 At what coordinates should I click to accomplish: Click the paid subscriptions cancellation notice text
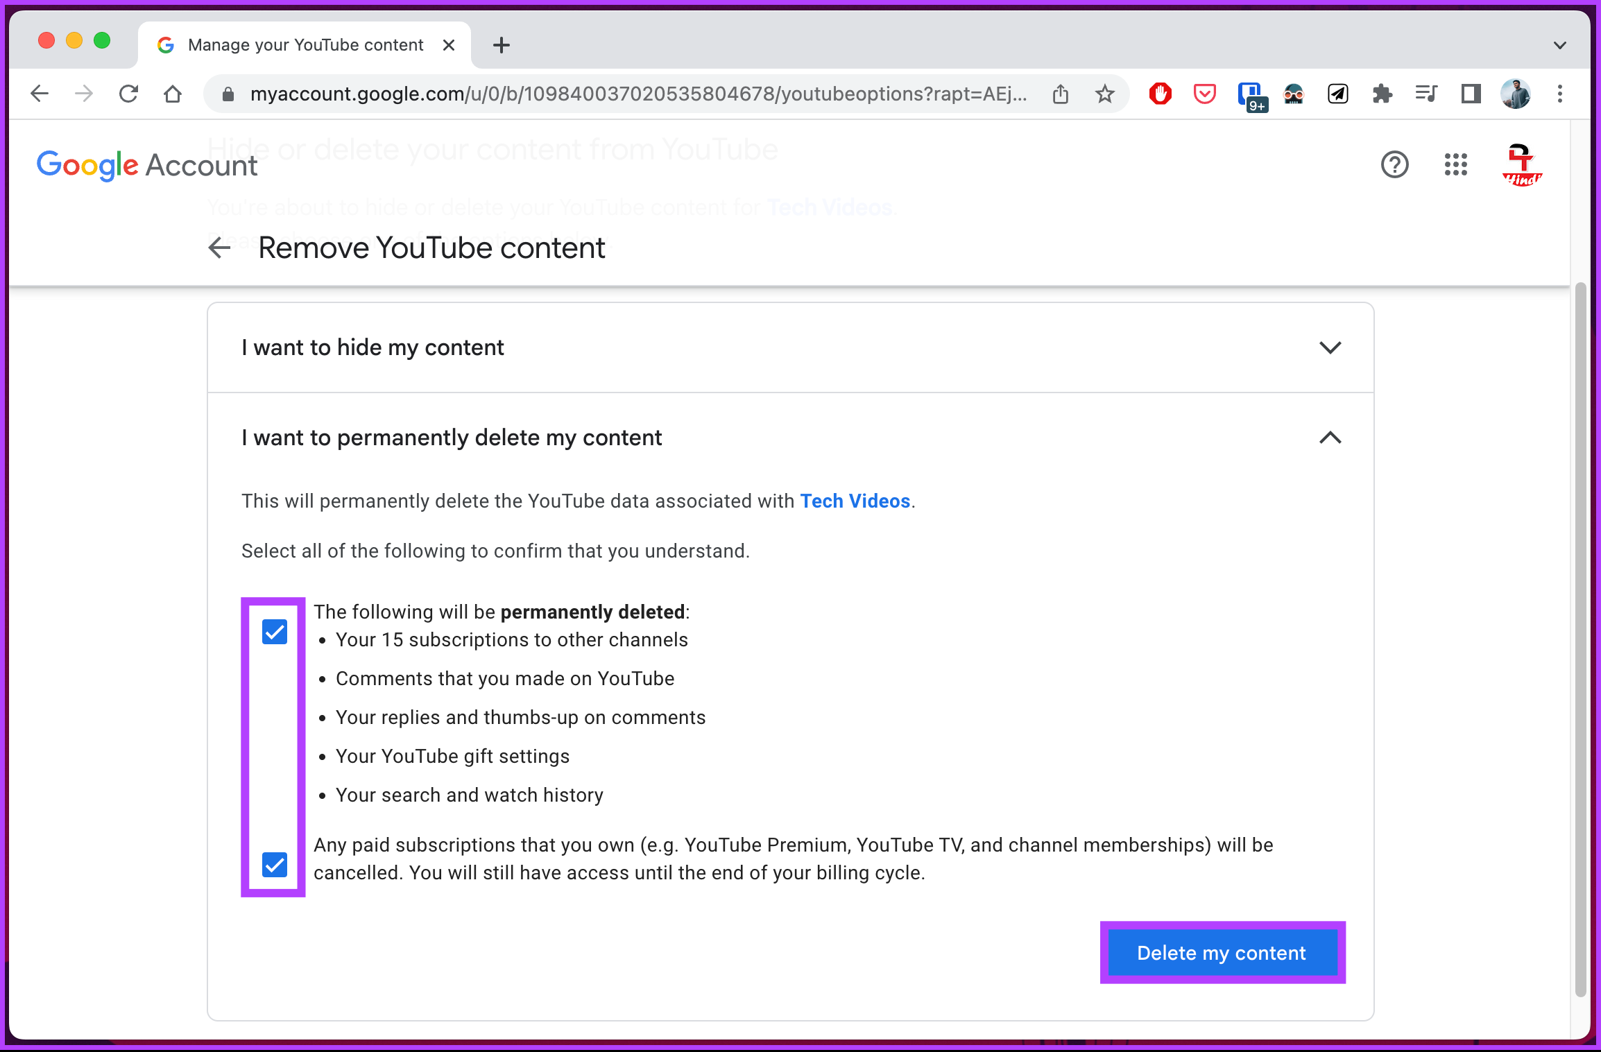point(793,859)
